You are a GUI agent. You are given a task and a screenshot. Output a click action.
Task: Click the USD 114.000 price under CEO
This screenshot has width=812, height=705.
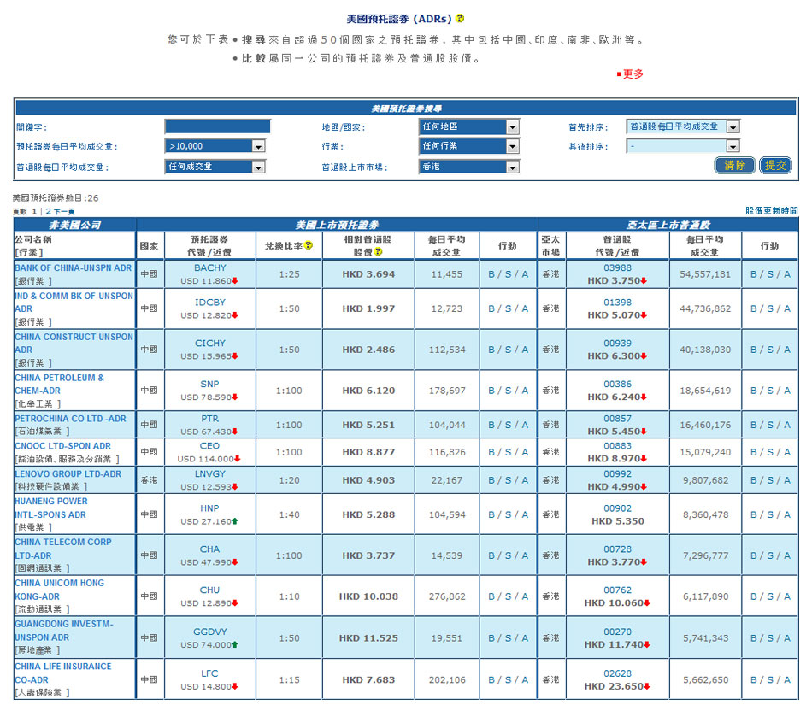click(206, 459)
